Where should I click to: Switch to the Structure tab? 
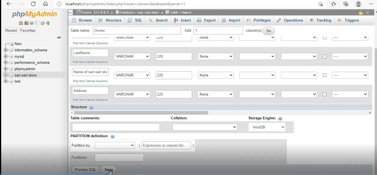(110, 20)
